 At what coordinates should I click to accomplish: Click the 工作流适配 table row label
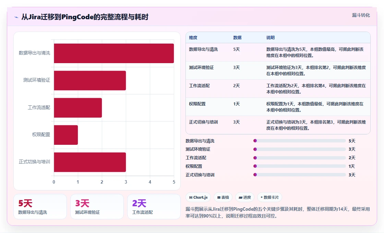199,85
